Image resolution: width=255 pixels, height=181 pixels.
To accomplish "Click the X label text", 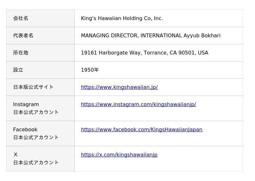I will point(15,155).
